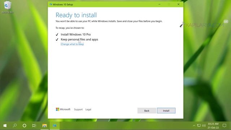Launch Cortana circle icon
This screenshot has width=231, height=130.
25,126
